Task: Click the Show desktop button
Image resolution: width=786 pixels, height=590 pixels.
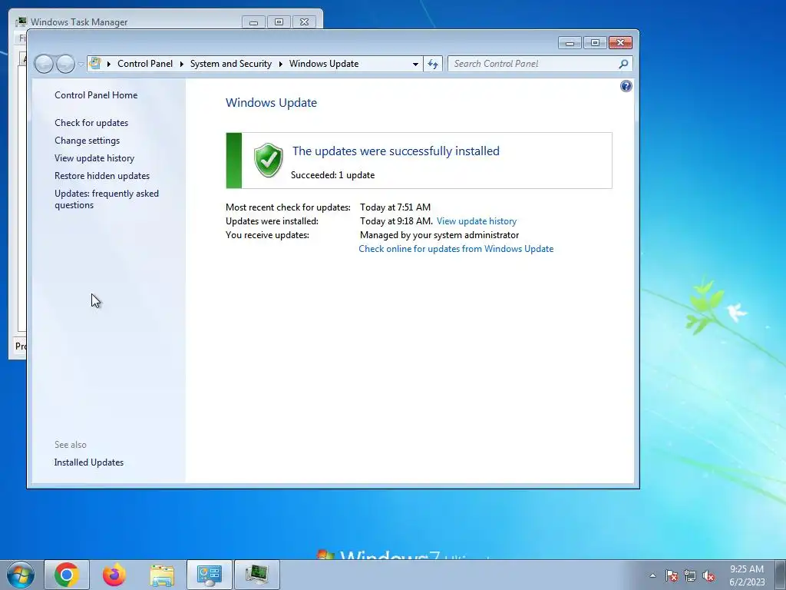Action: (781, 575)
